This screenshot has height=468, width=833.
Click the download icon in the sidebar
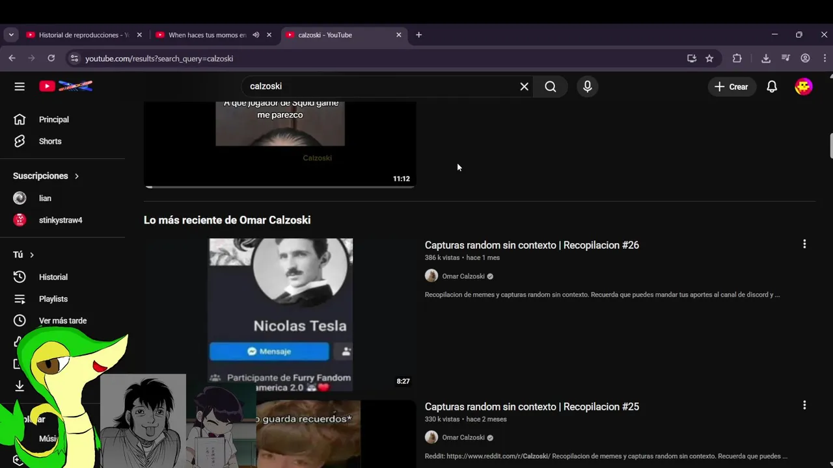click(x=20, y=386)
